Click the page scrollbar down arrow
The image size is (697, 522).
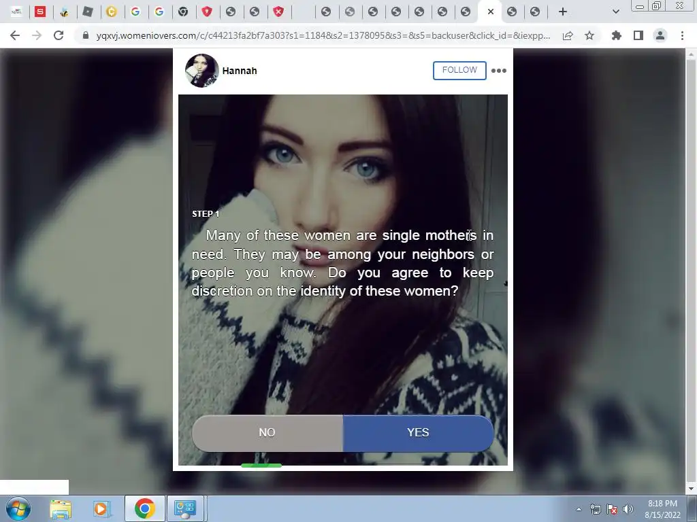(x=692, y=489)
